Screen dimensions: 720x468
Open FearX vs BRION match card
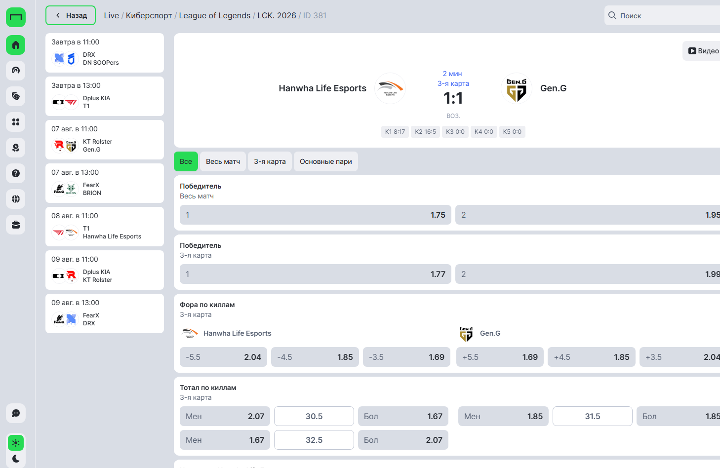[105, 183]
